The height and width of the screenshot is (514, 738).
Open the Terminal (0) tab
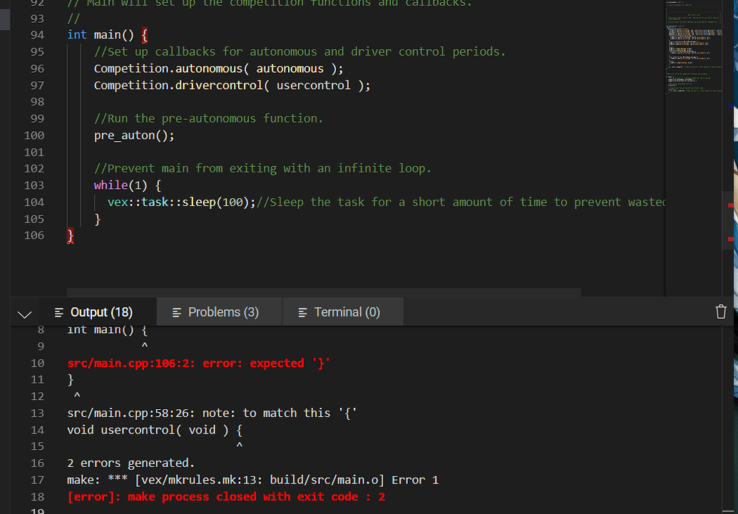click(339, 312)
